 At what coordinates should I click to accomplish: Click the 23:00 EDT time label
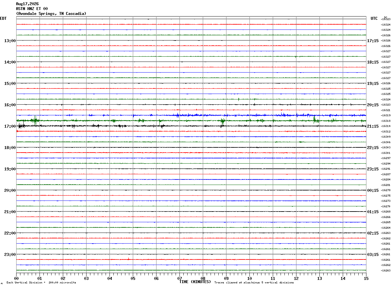pos(10,255)
